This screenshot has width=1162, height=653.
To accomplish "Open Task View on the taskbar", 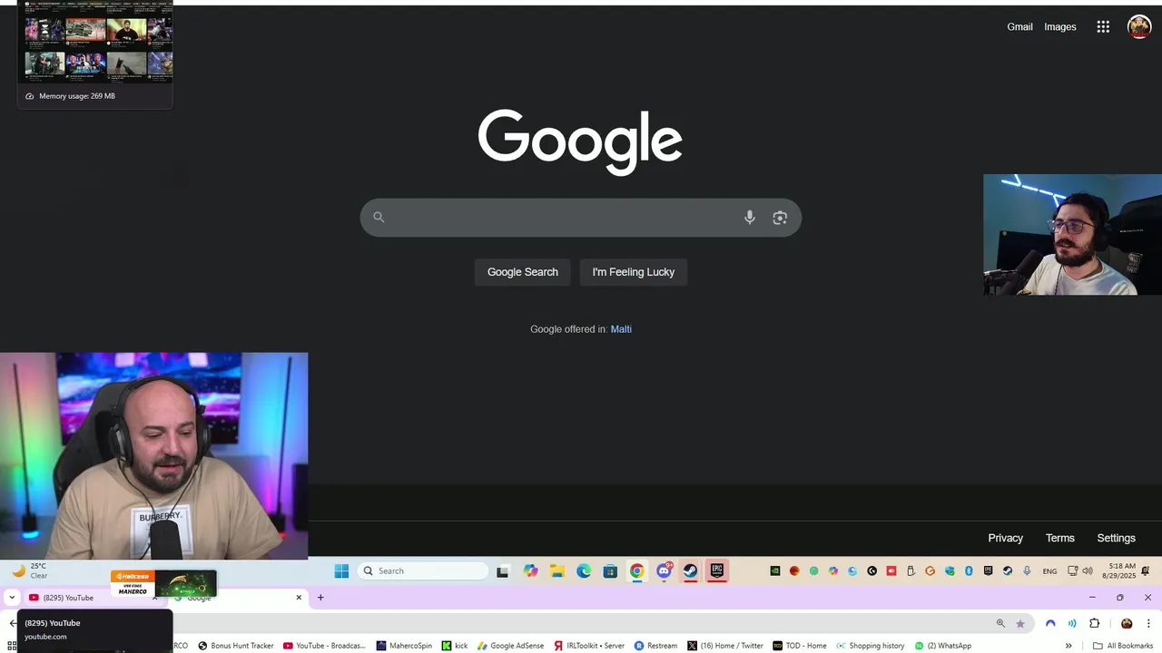I will (x=503, y=570).
